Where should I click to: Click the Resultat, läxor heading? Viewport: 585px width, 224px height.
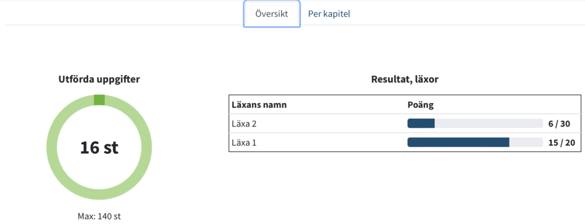pyautogui.click(x=405, y=79)
